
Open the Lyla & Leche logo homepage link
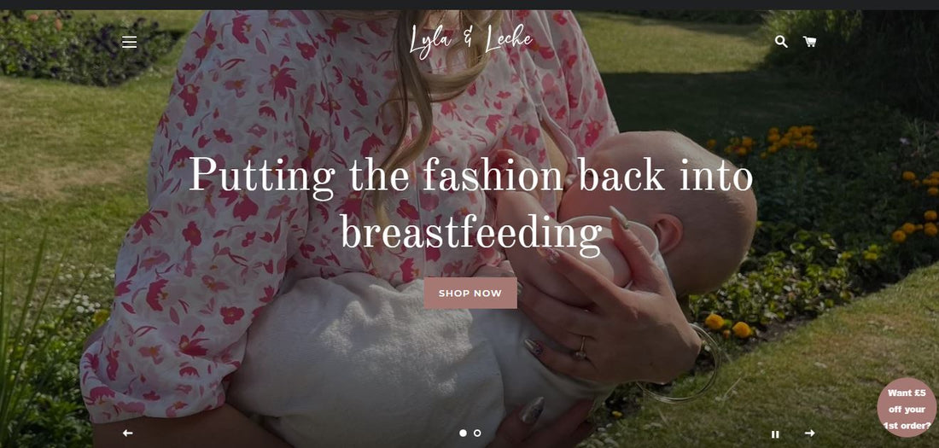470,41
